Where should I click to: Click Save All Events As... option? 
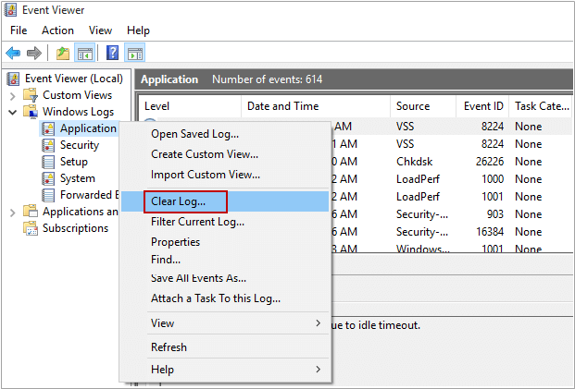tap(198, 278)
